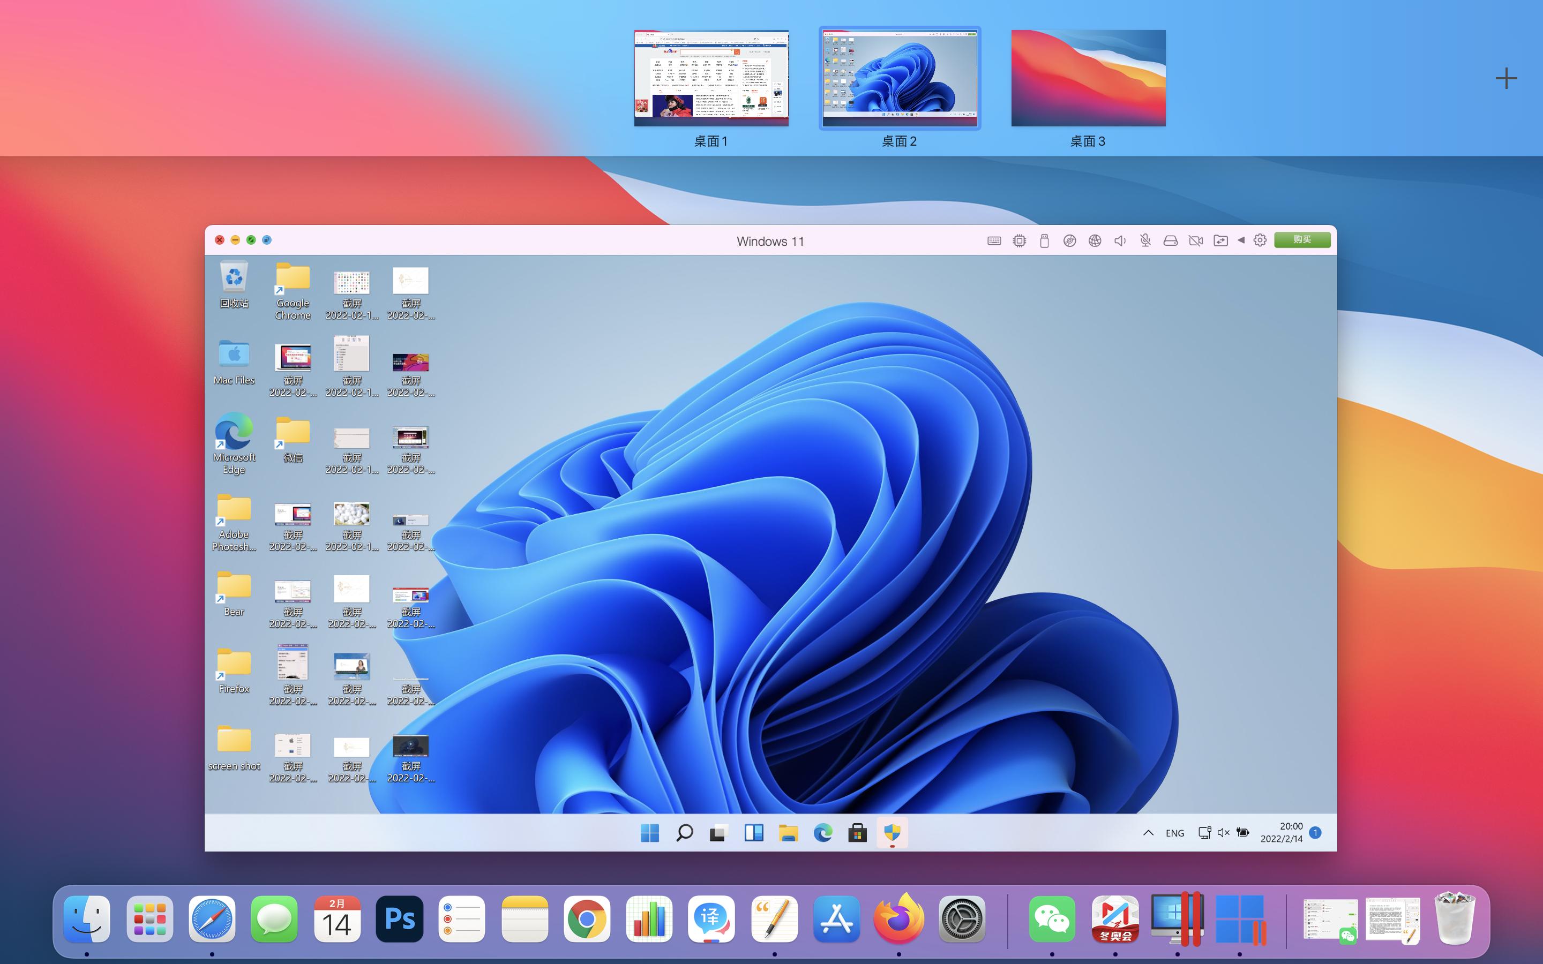Screen dimensions: 1543x964
Task: Click the CPU chip icon in Parallels toolbar
Action: pos(1020,240)
